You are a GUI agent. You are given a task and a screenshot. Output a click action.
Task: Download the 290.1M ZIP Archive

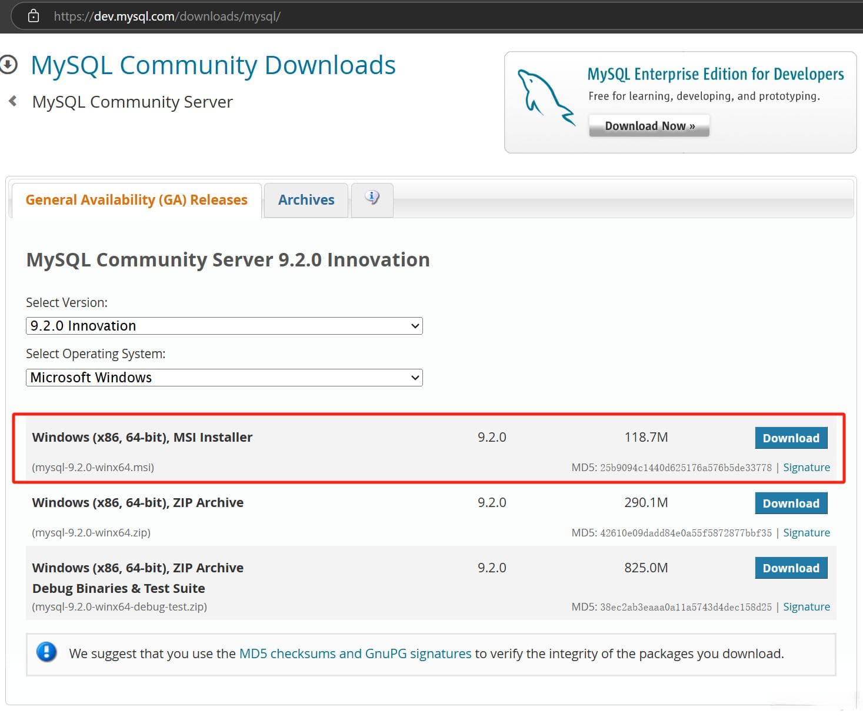pos(791,503)
